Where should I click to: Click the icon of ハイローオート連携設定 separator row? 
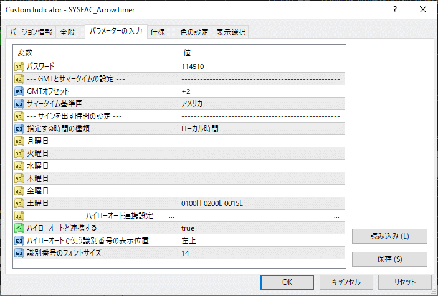pyautogui.click(x=19, y=215)
